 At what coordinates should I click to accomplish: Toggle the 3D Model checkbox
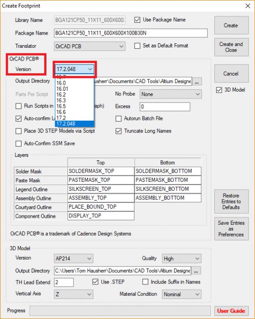pyautogui.click(x=219, y=90)
